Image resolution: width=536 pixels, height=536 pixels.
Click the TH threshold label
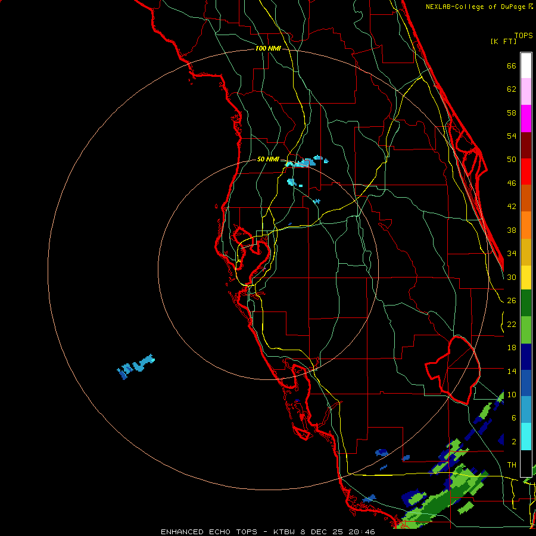(512, 465)
